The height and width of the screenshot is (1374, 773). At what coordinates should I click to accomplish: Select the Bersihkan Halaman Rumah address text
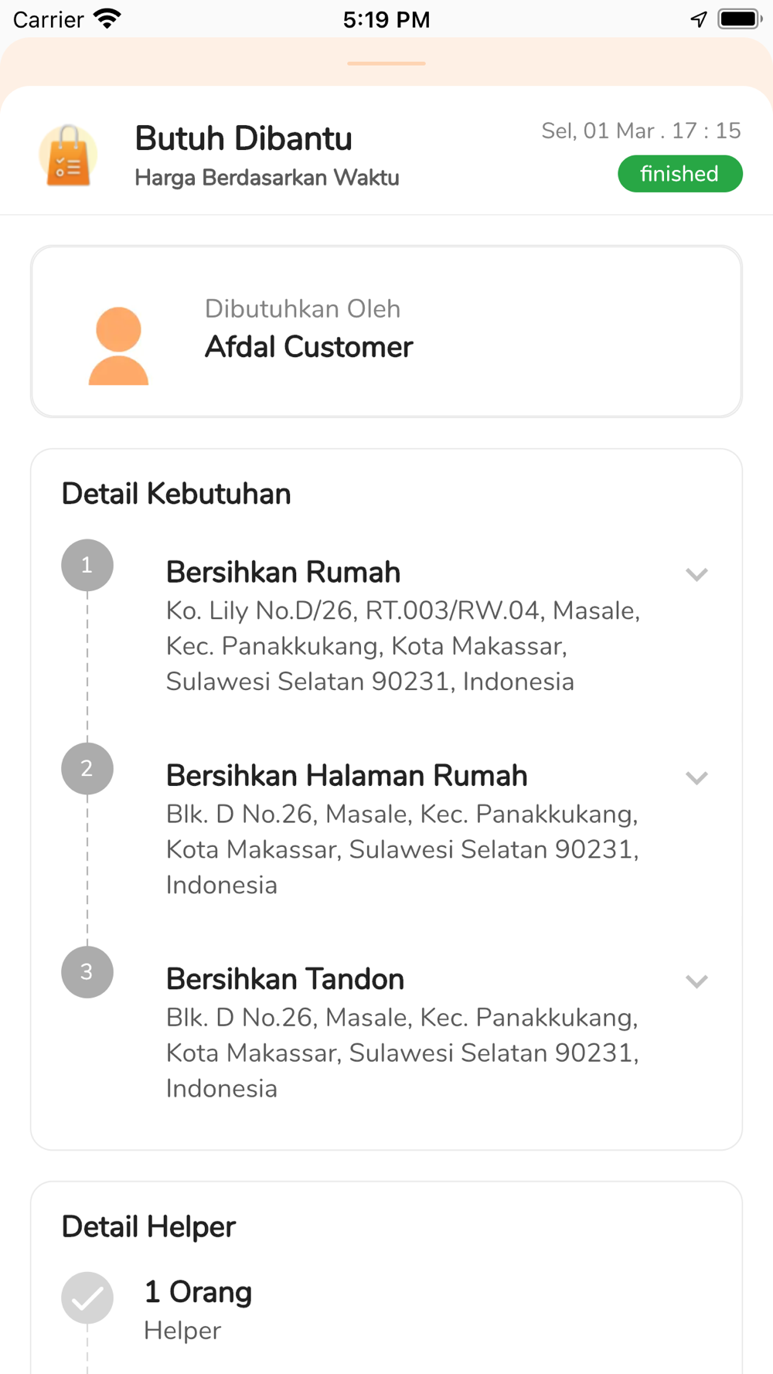(403, 849)
